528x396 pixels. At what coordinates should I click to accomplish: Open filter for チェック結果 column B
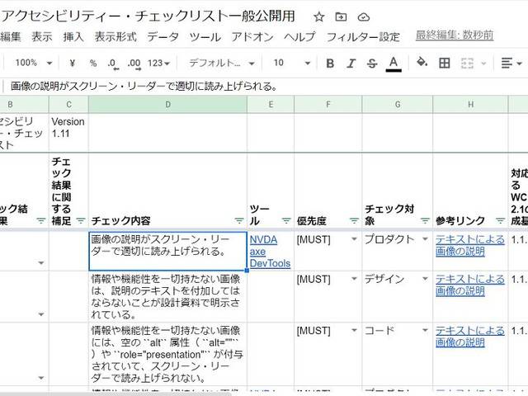click(41, 221)
